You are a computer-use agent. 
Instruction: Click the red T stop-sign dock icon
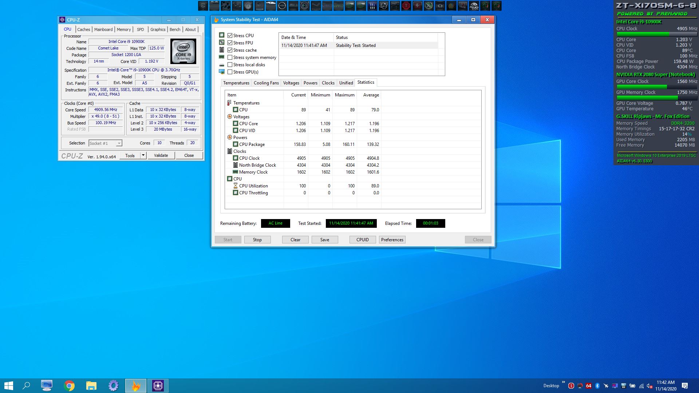(x=406, y=5)
